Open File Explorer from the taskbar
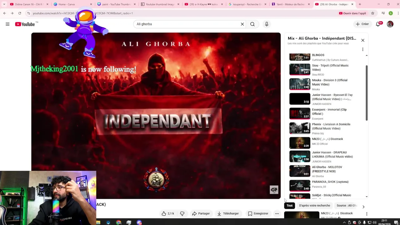Screen dimensions: 400x225 [x=98, y=222]
